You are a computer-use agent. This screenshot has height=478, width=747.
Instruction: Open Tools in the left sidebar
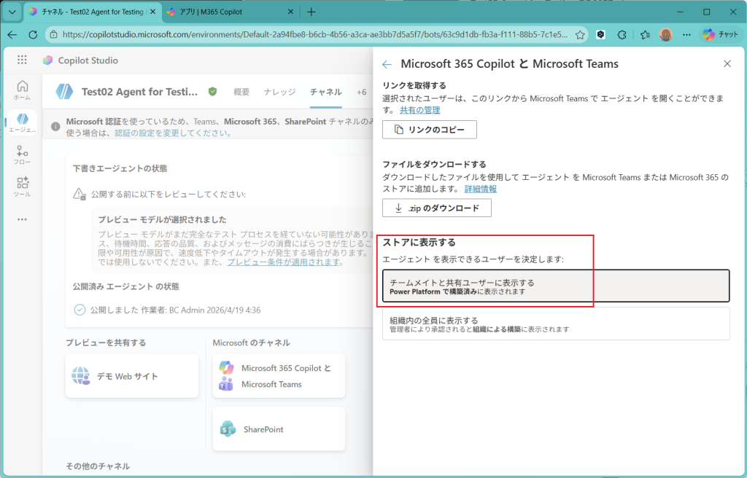coord(22,187)
